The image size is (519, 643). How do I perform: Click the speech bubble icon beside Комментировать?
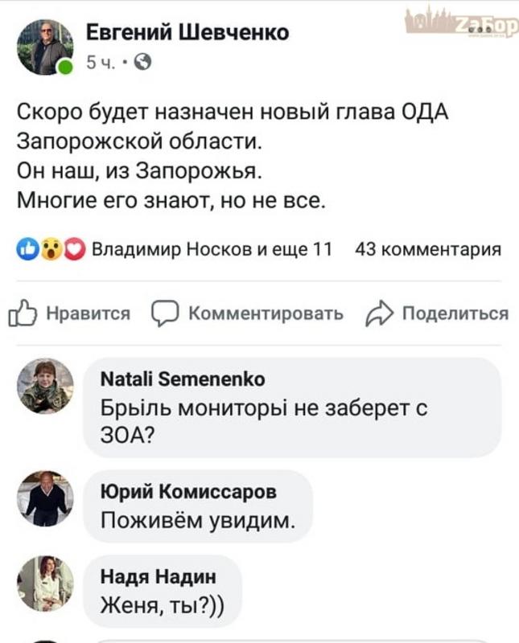165,313
